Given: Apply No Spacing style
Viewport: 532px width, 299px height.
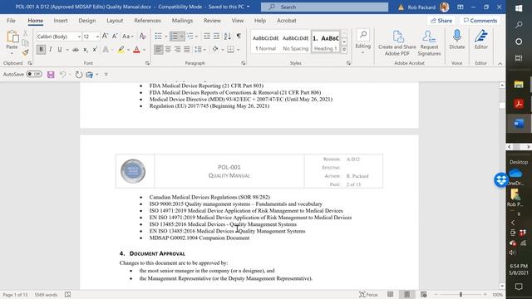Looking at the screenshot, I should (296, 42).
